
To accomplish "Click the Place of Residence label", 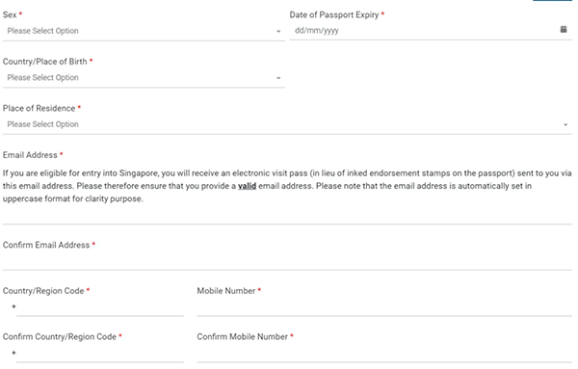I will tap(39, 108).
